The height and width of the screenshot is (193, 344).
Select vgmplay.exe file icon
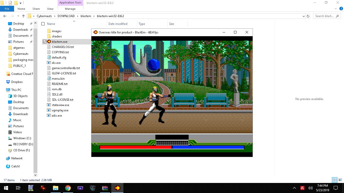[49, 110]
